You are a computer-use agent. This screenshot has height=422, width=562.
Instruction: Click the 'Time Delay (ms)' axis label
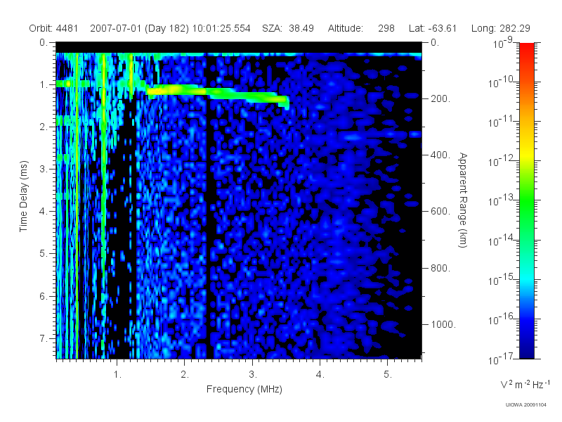pyautogui.click(x=23, y=196)
